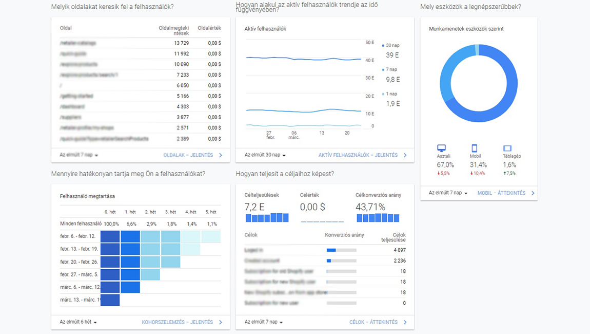Click the chevron beside MOBIL – ÁTTEKINTÉS
590x334 pixels.
pyautogui.click(x=534, y=193)
